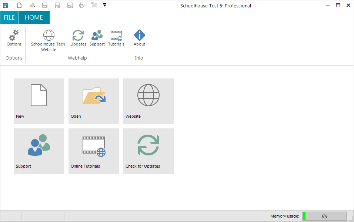This screenshot has width=354, height=222.
Task: Click the Save as template icon
Action: coord(70,5)
